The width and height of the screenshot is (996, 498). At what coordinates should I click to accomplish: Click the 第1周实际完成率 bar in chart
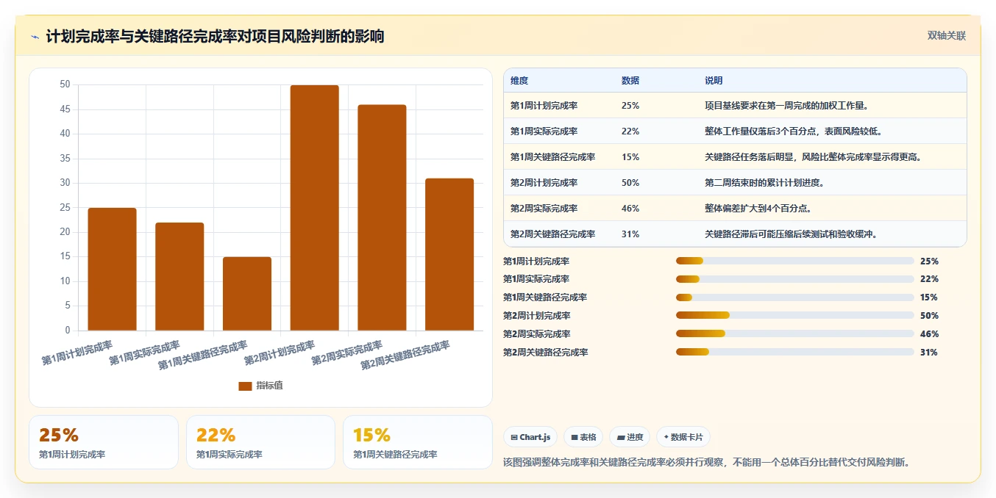coord(179,276)
